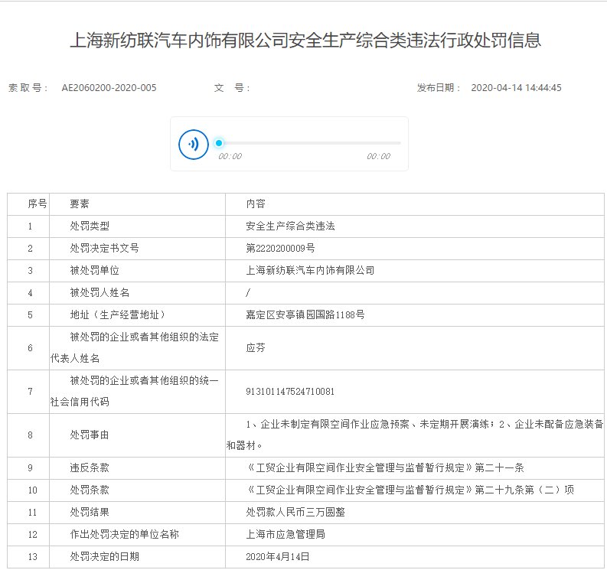Select the 处罚决定书文号 cell

point(138,249)
